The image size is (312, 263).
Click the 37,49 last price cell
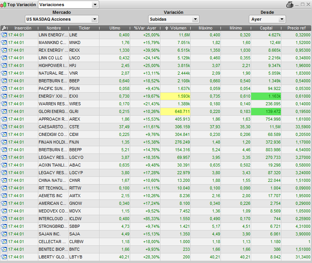(x=114, y=127)
